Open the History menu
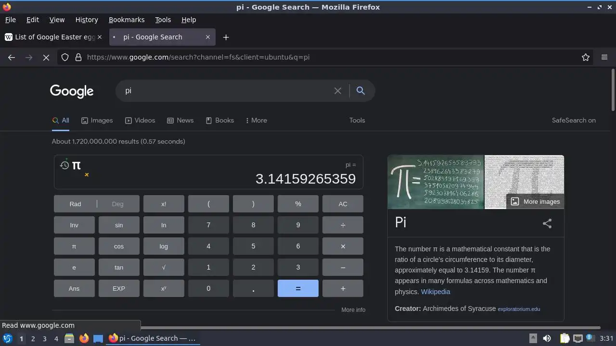Viewport: 616px width, 346px height. tap(87, 20)
